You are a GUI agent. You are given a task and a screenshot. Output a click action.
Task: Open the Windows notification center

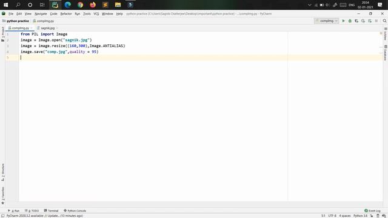[380, 5]
